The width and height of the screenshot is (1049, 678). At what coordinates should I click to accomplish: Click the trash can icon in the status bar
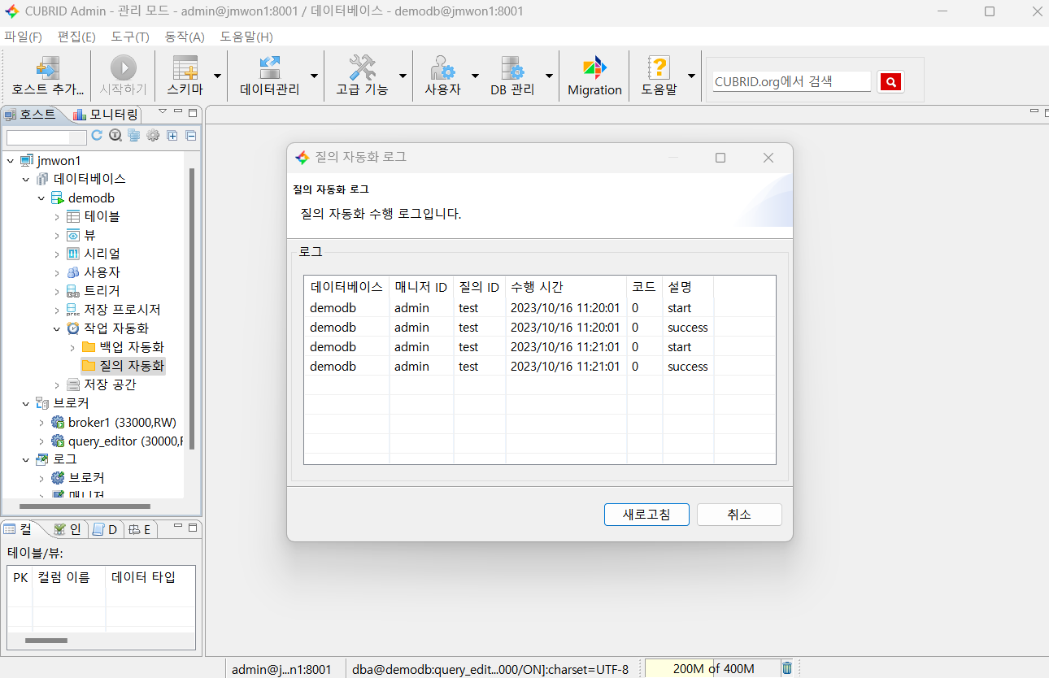click(787, 668)
